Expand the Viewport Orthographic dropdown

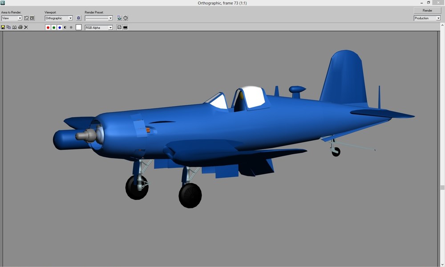(x=59, y=18)
